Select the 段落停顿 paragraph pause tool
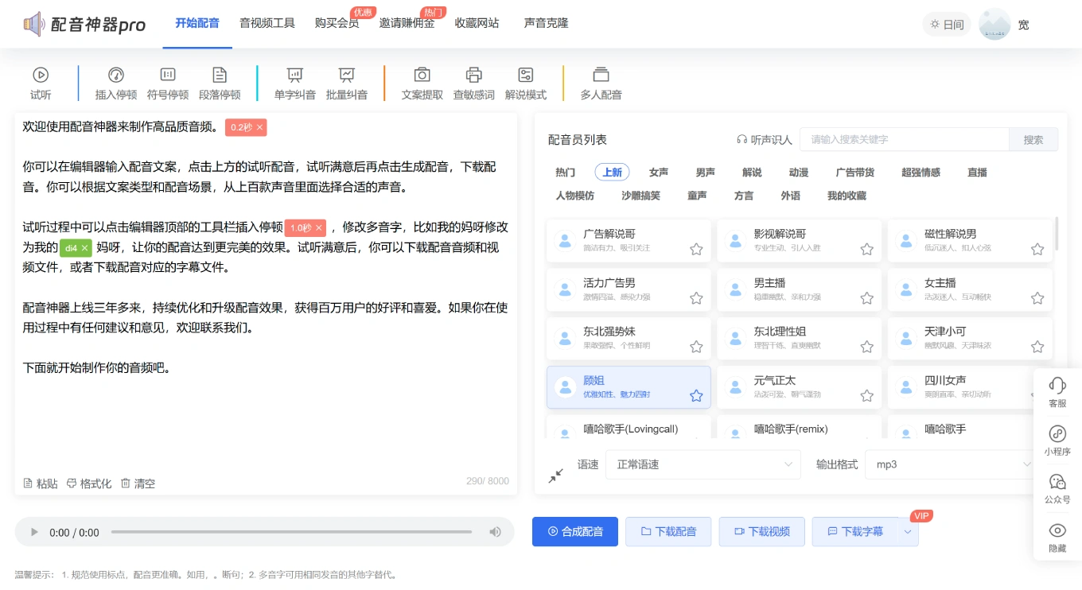Screen dimensions: 1082x590 (220, 83)
